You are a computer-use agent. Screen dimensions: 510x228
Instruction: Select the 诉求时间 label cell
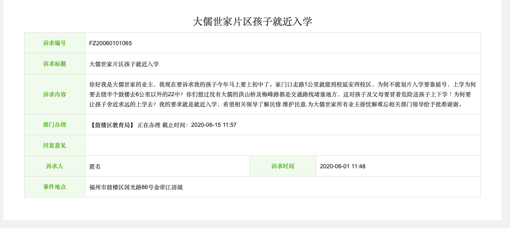click(x=282, y=166)
